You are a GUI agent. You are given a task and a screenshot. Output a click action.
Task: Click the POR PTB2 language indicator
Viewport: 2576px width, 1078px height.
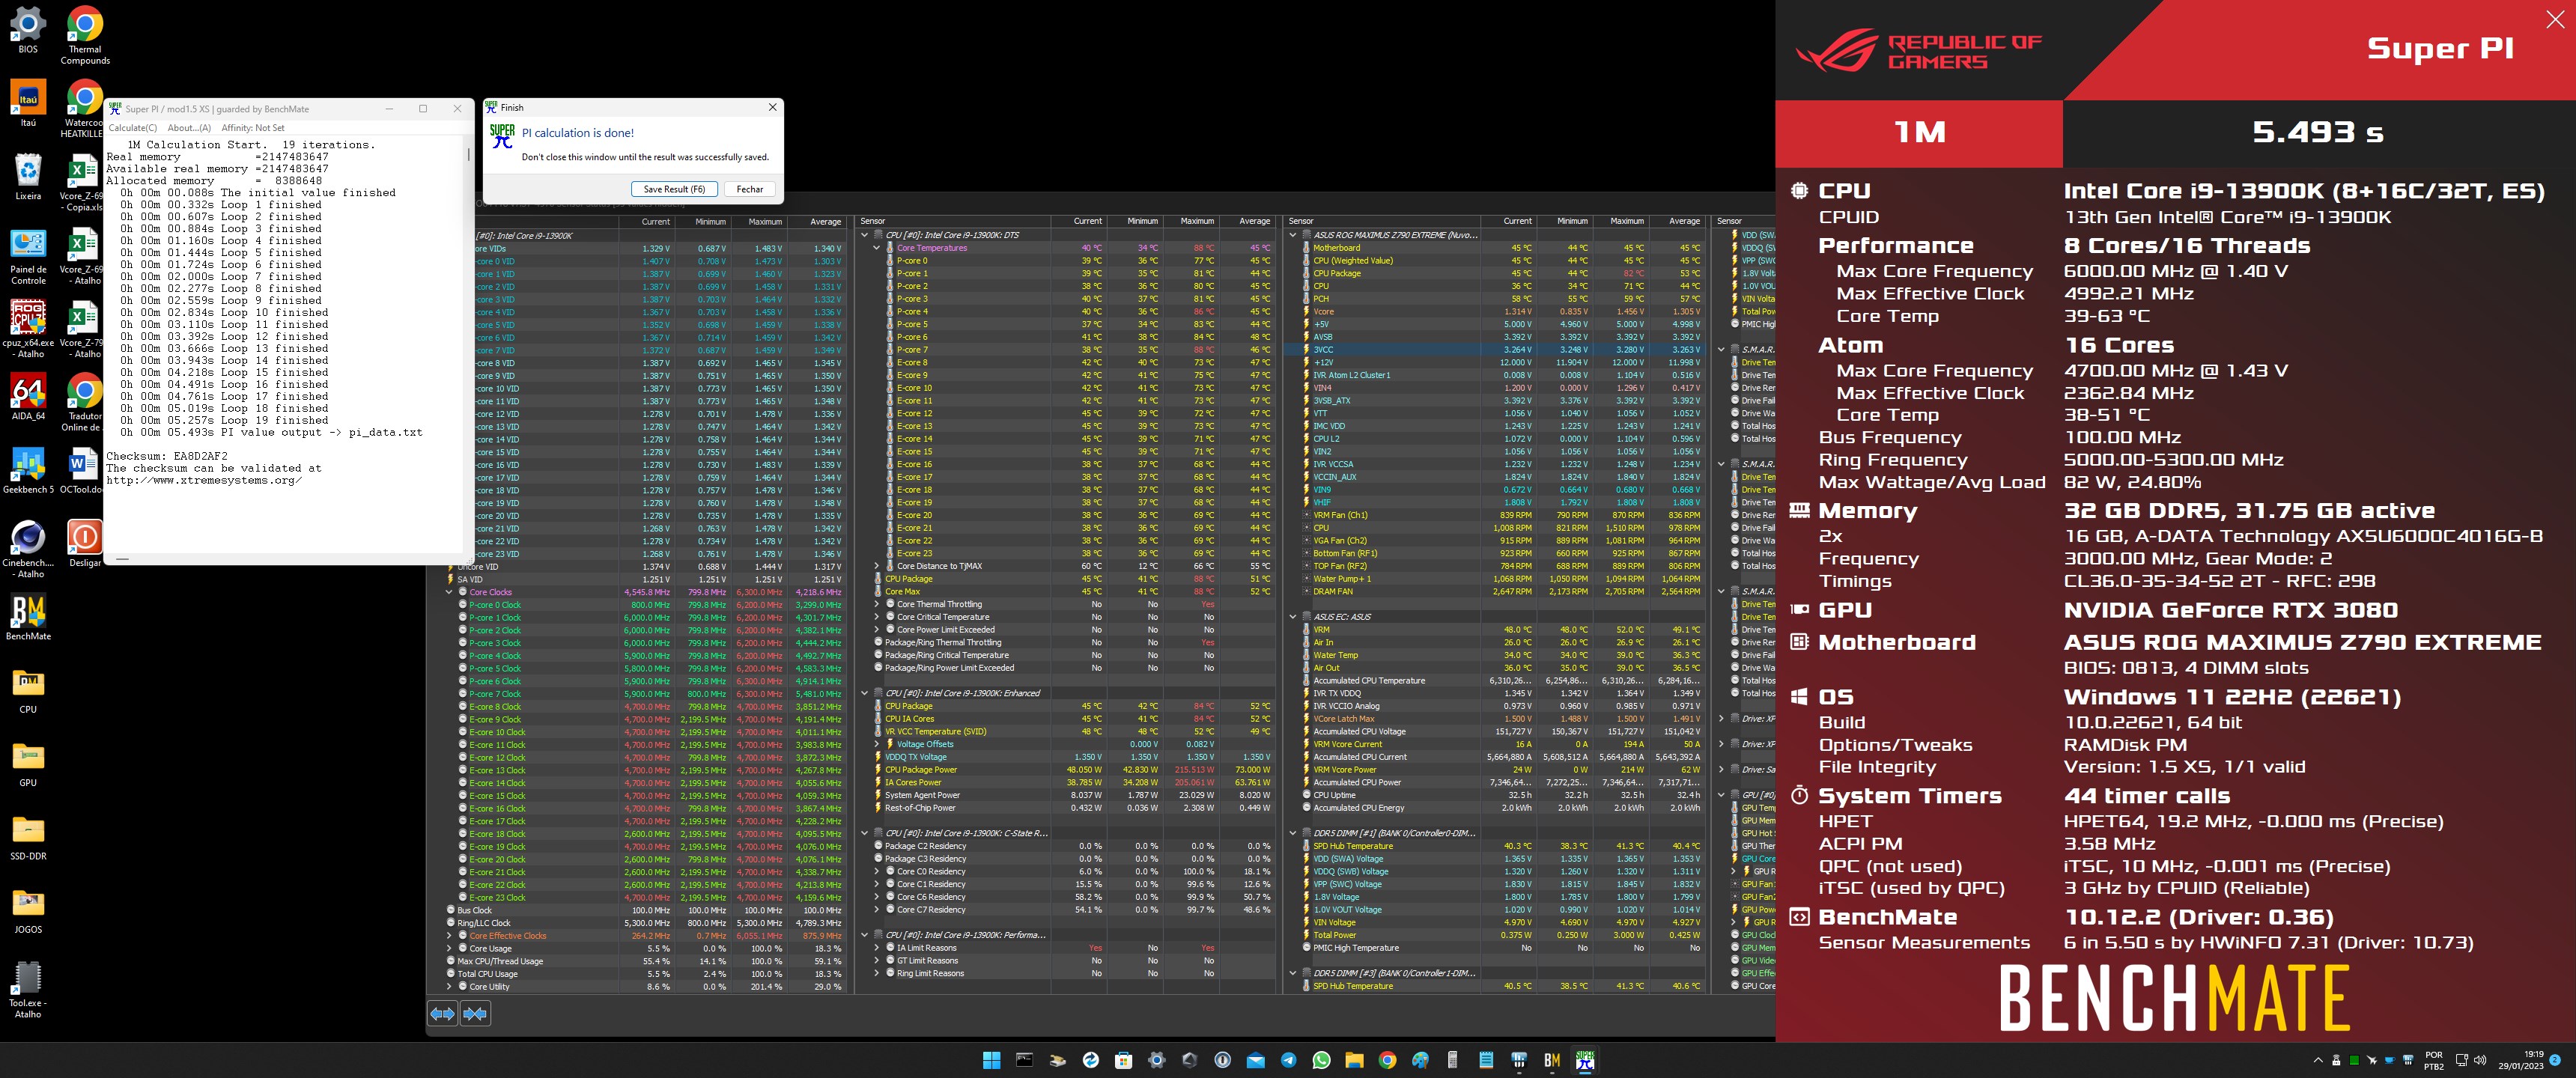[x=2434, y=1060]
